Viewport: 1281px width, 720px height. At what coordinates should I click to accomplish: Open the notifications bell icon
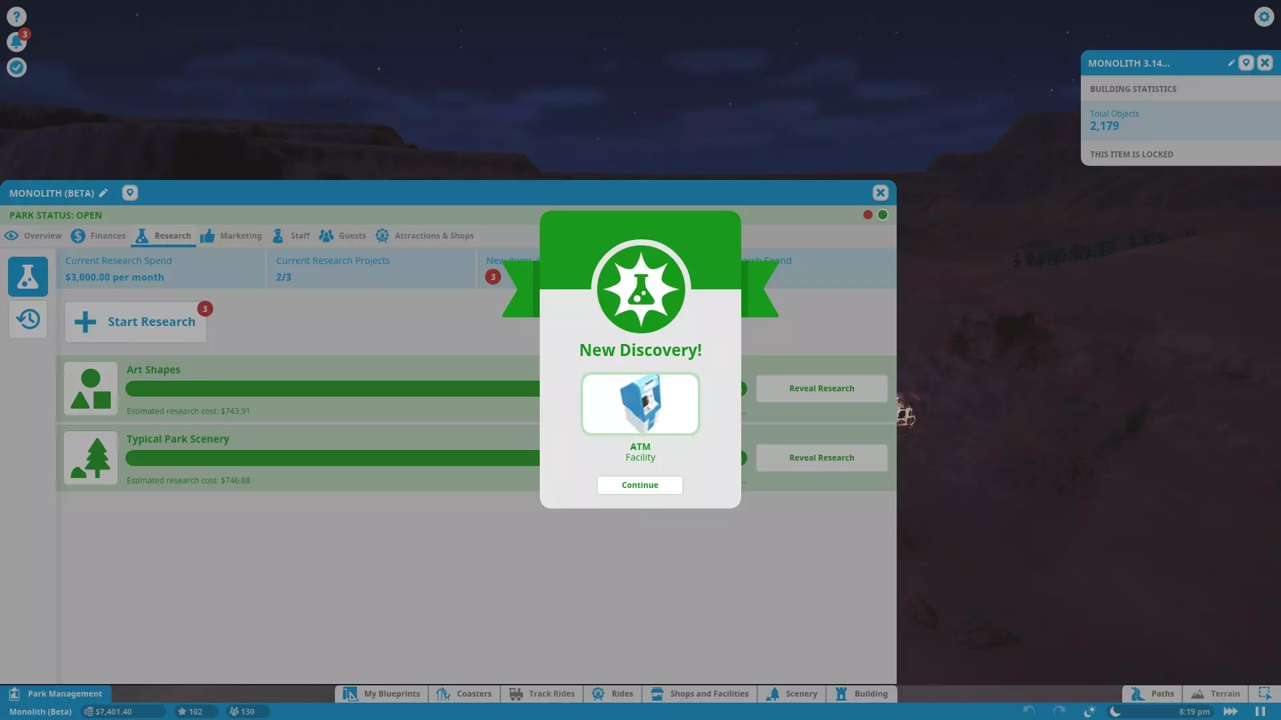(17, 41)
